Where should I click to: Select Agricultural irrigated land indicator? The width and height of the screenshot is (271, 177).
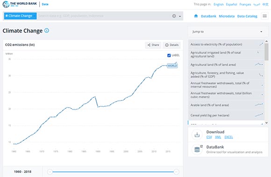click(226, 54)
